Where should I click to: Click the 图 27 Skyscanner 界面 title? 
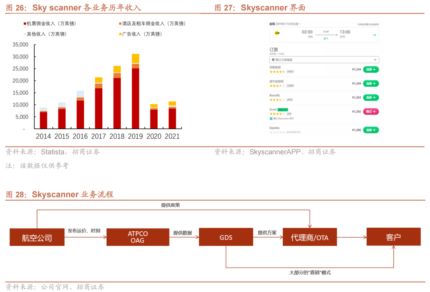point(260,8)
